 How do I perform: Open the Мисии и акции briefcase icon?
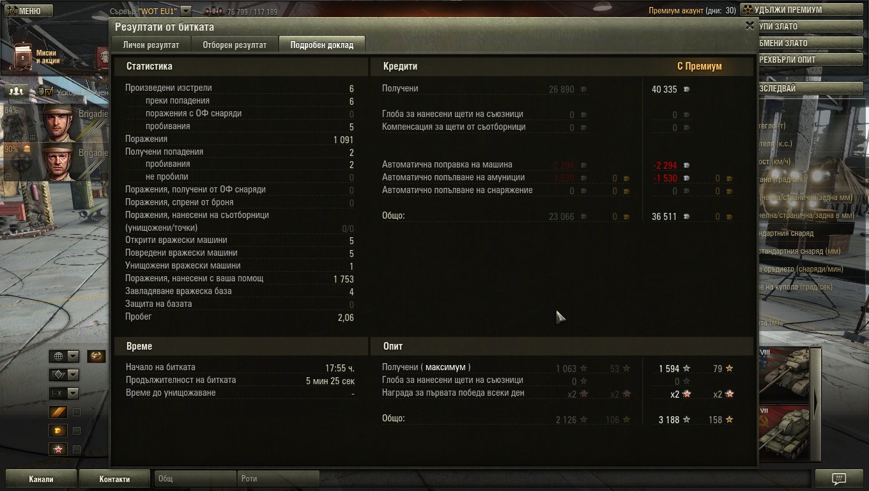23,58
